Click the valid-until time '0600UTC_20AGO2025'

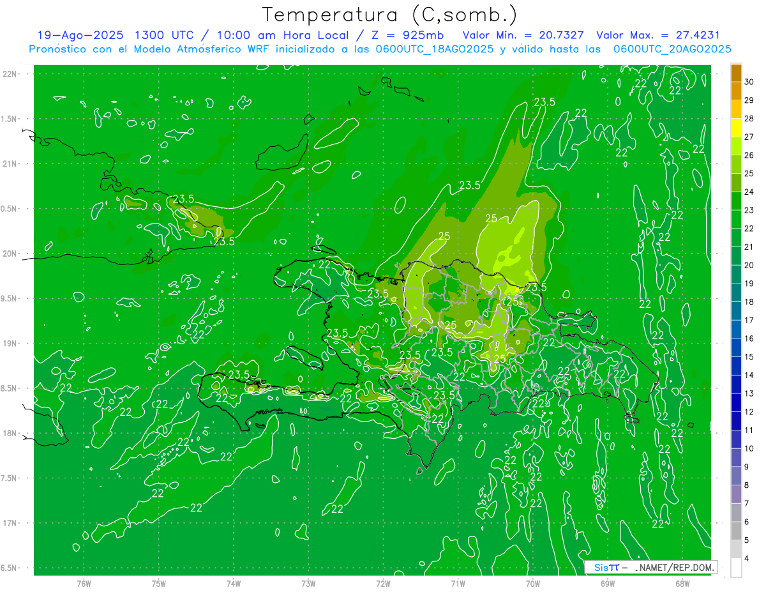672,49
